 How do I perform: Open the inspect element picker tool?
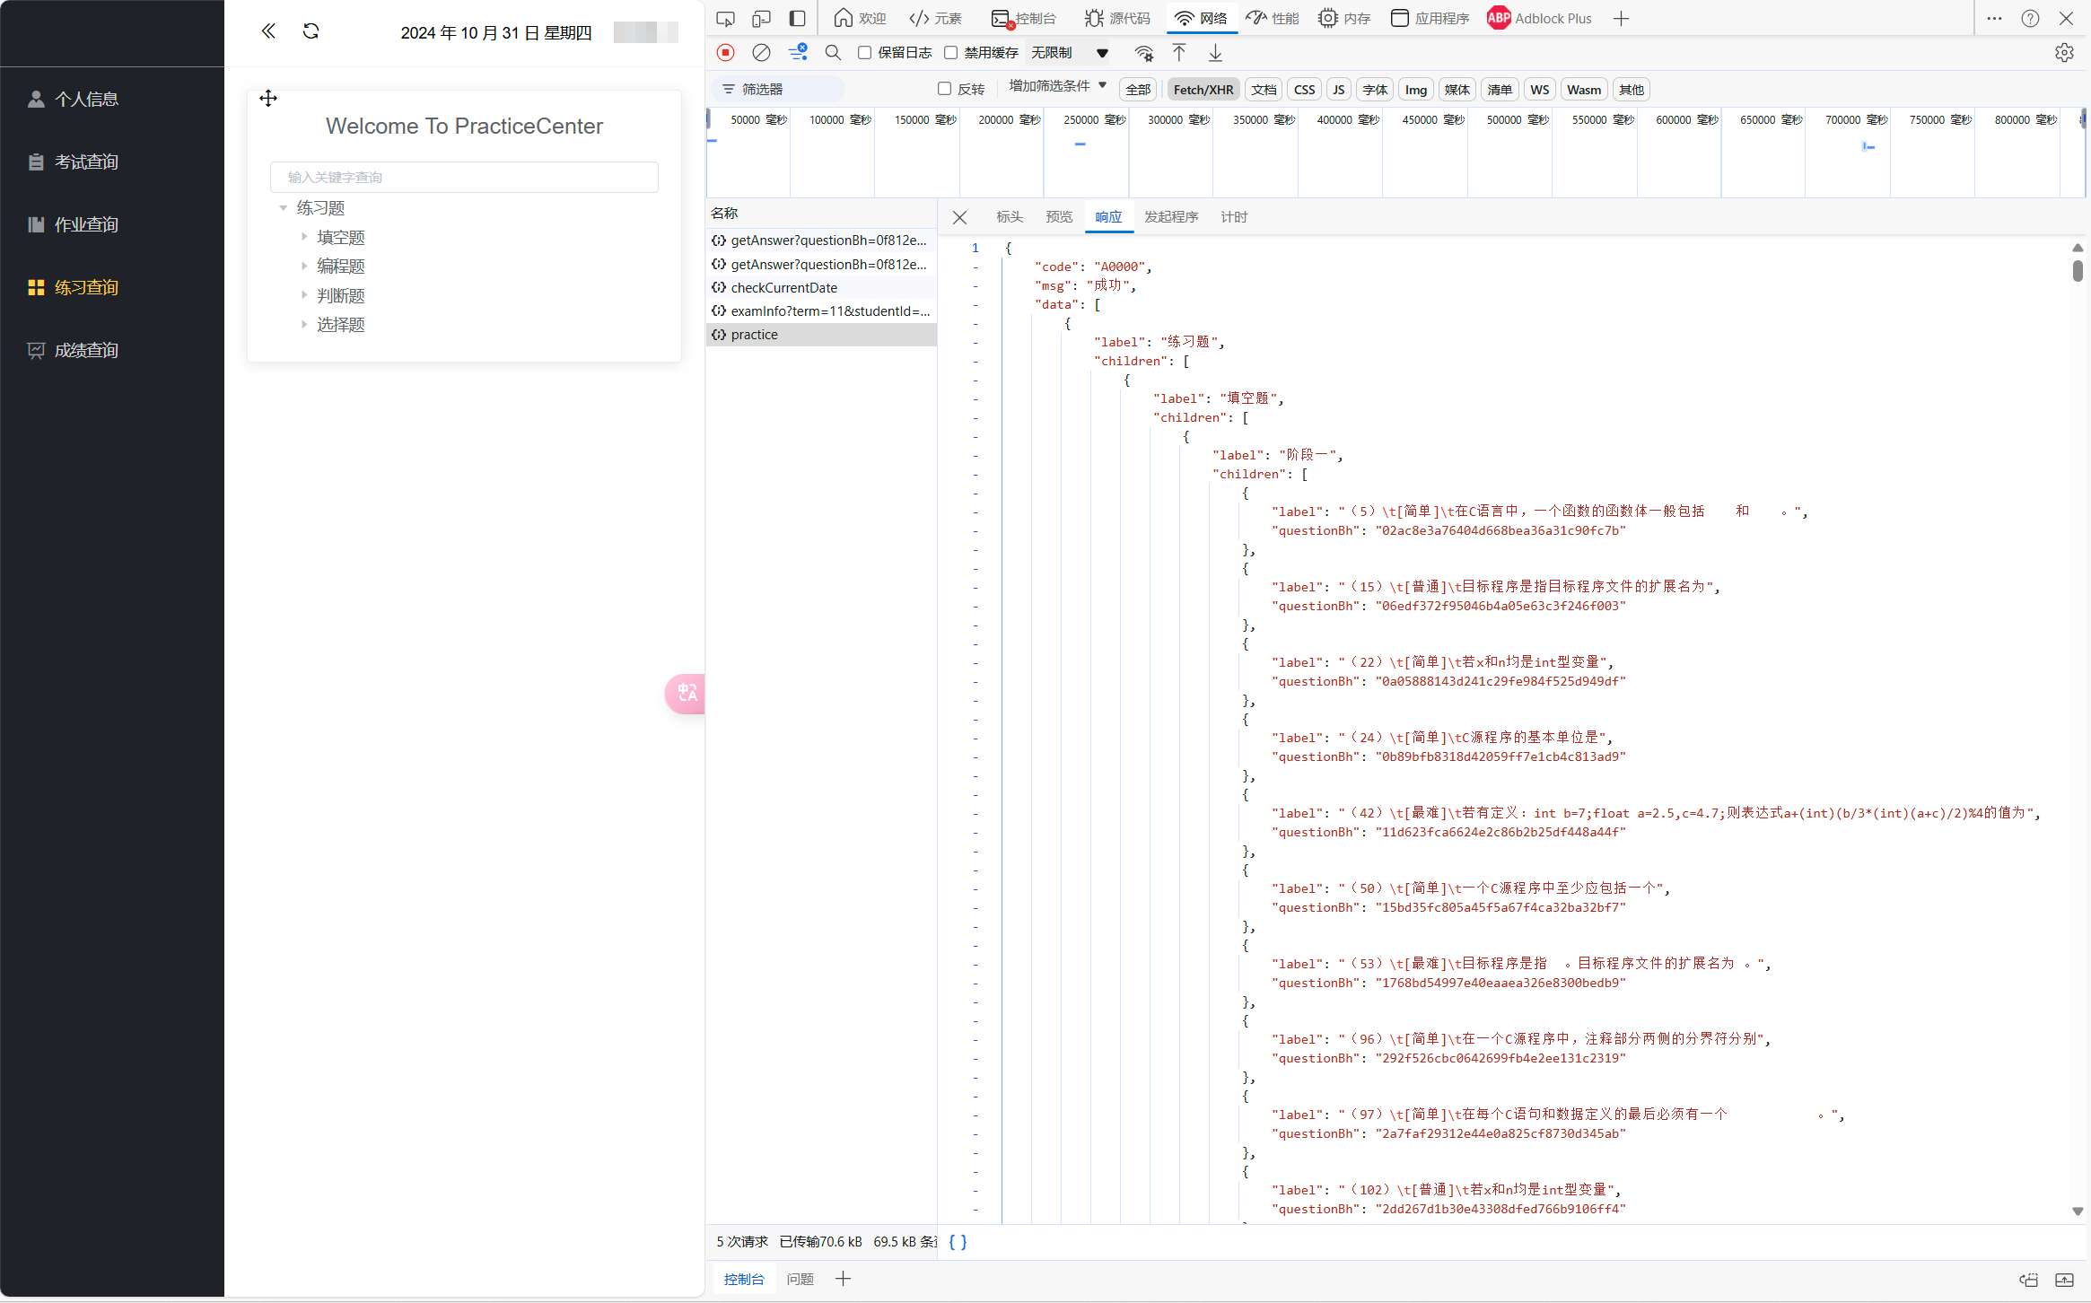(725, 18)
